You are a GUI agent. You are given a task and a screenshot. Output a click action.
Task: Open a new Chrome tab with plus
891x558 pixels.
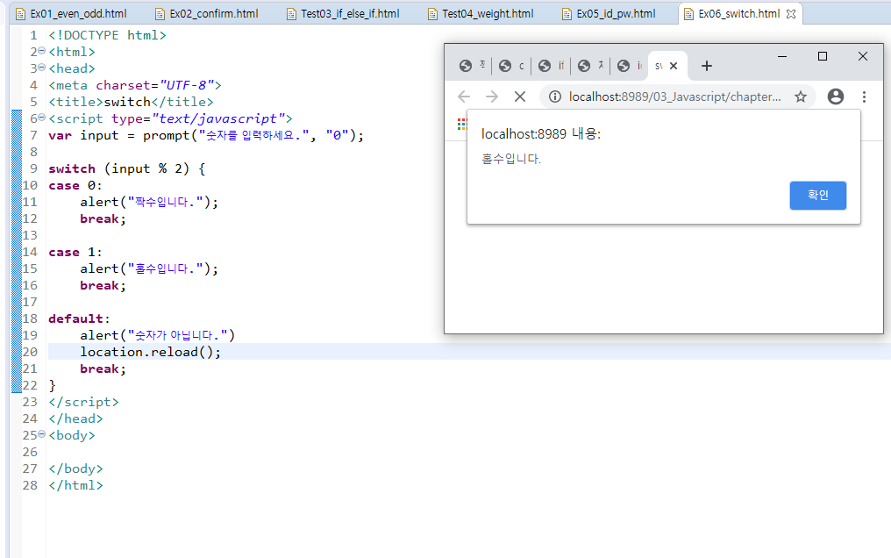pos(706,66)
